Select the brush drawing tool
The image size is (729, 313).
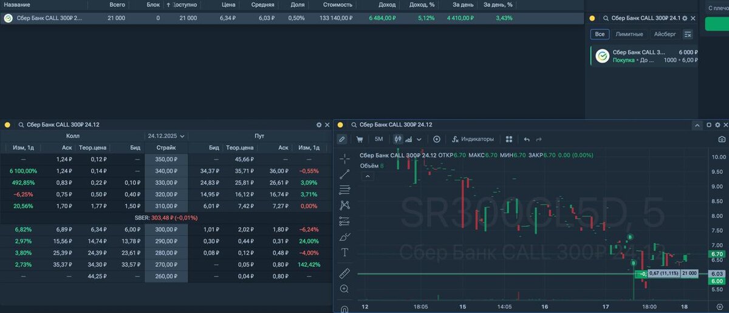pyautogui.click(x=344, y=236)
